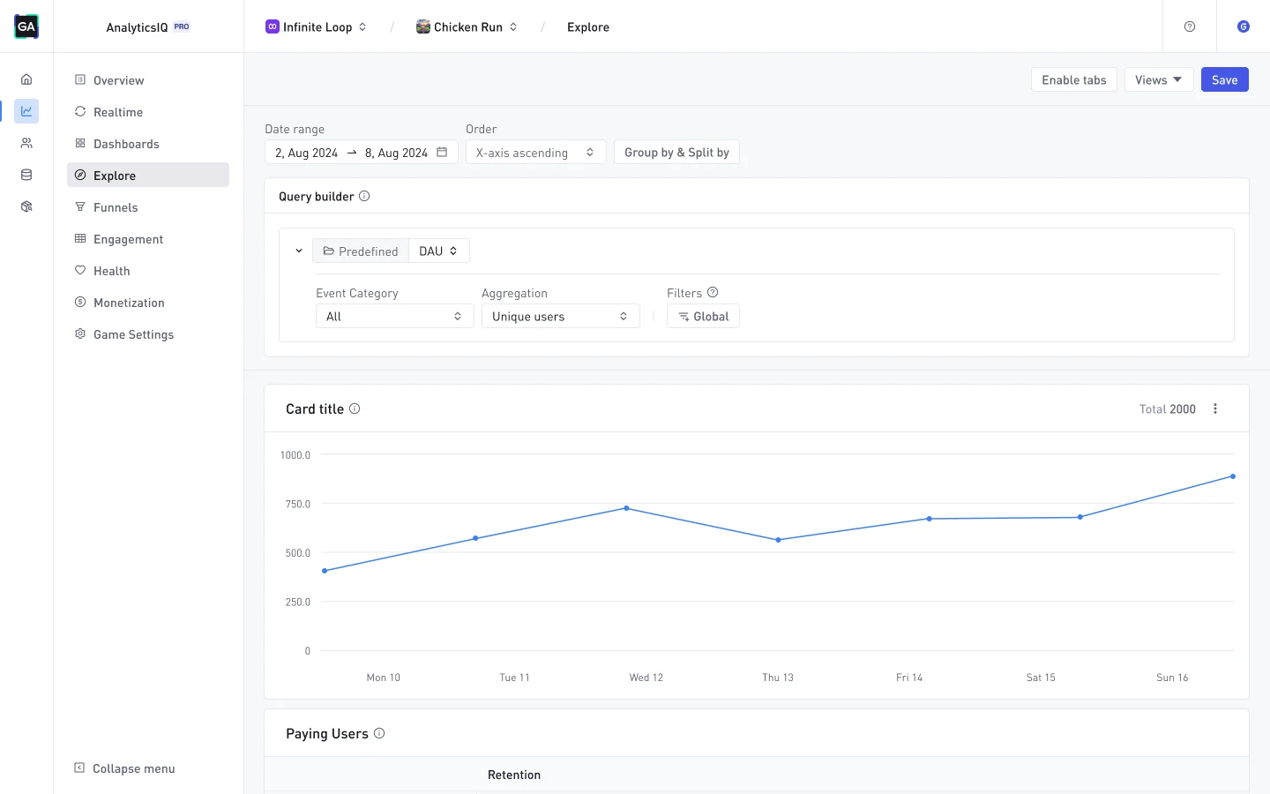Click the help question mark icon in the header

[x=1190, y=26]
